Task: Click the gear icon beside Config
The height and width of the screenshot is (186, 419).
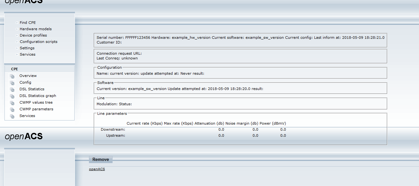Action: click(x=12, y=83)
